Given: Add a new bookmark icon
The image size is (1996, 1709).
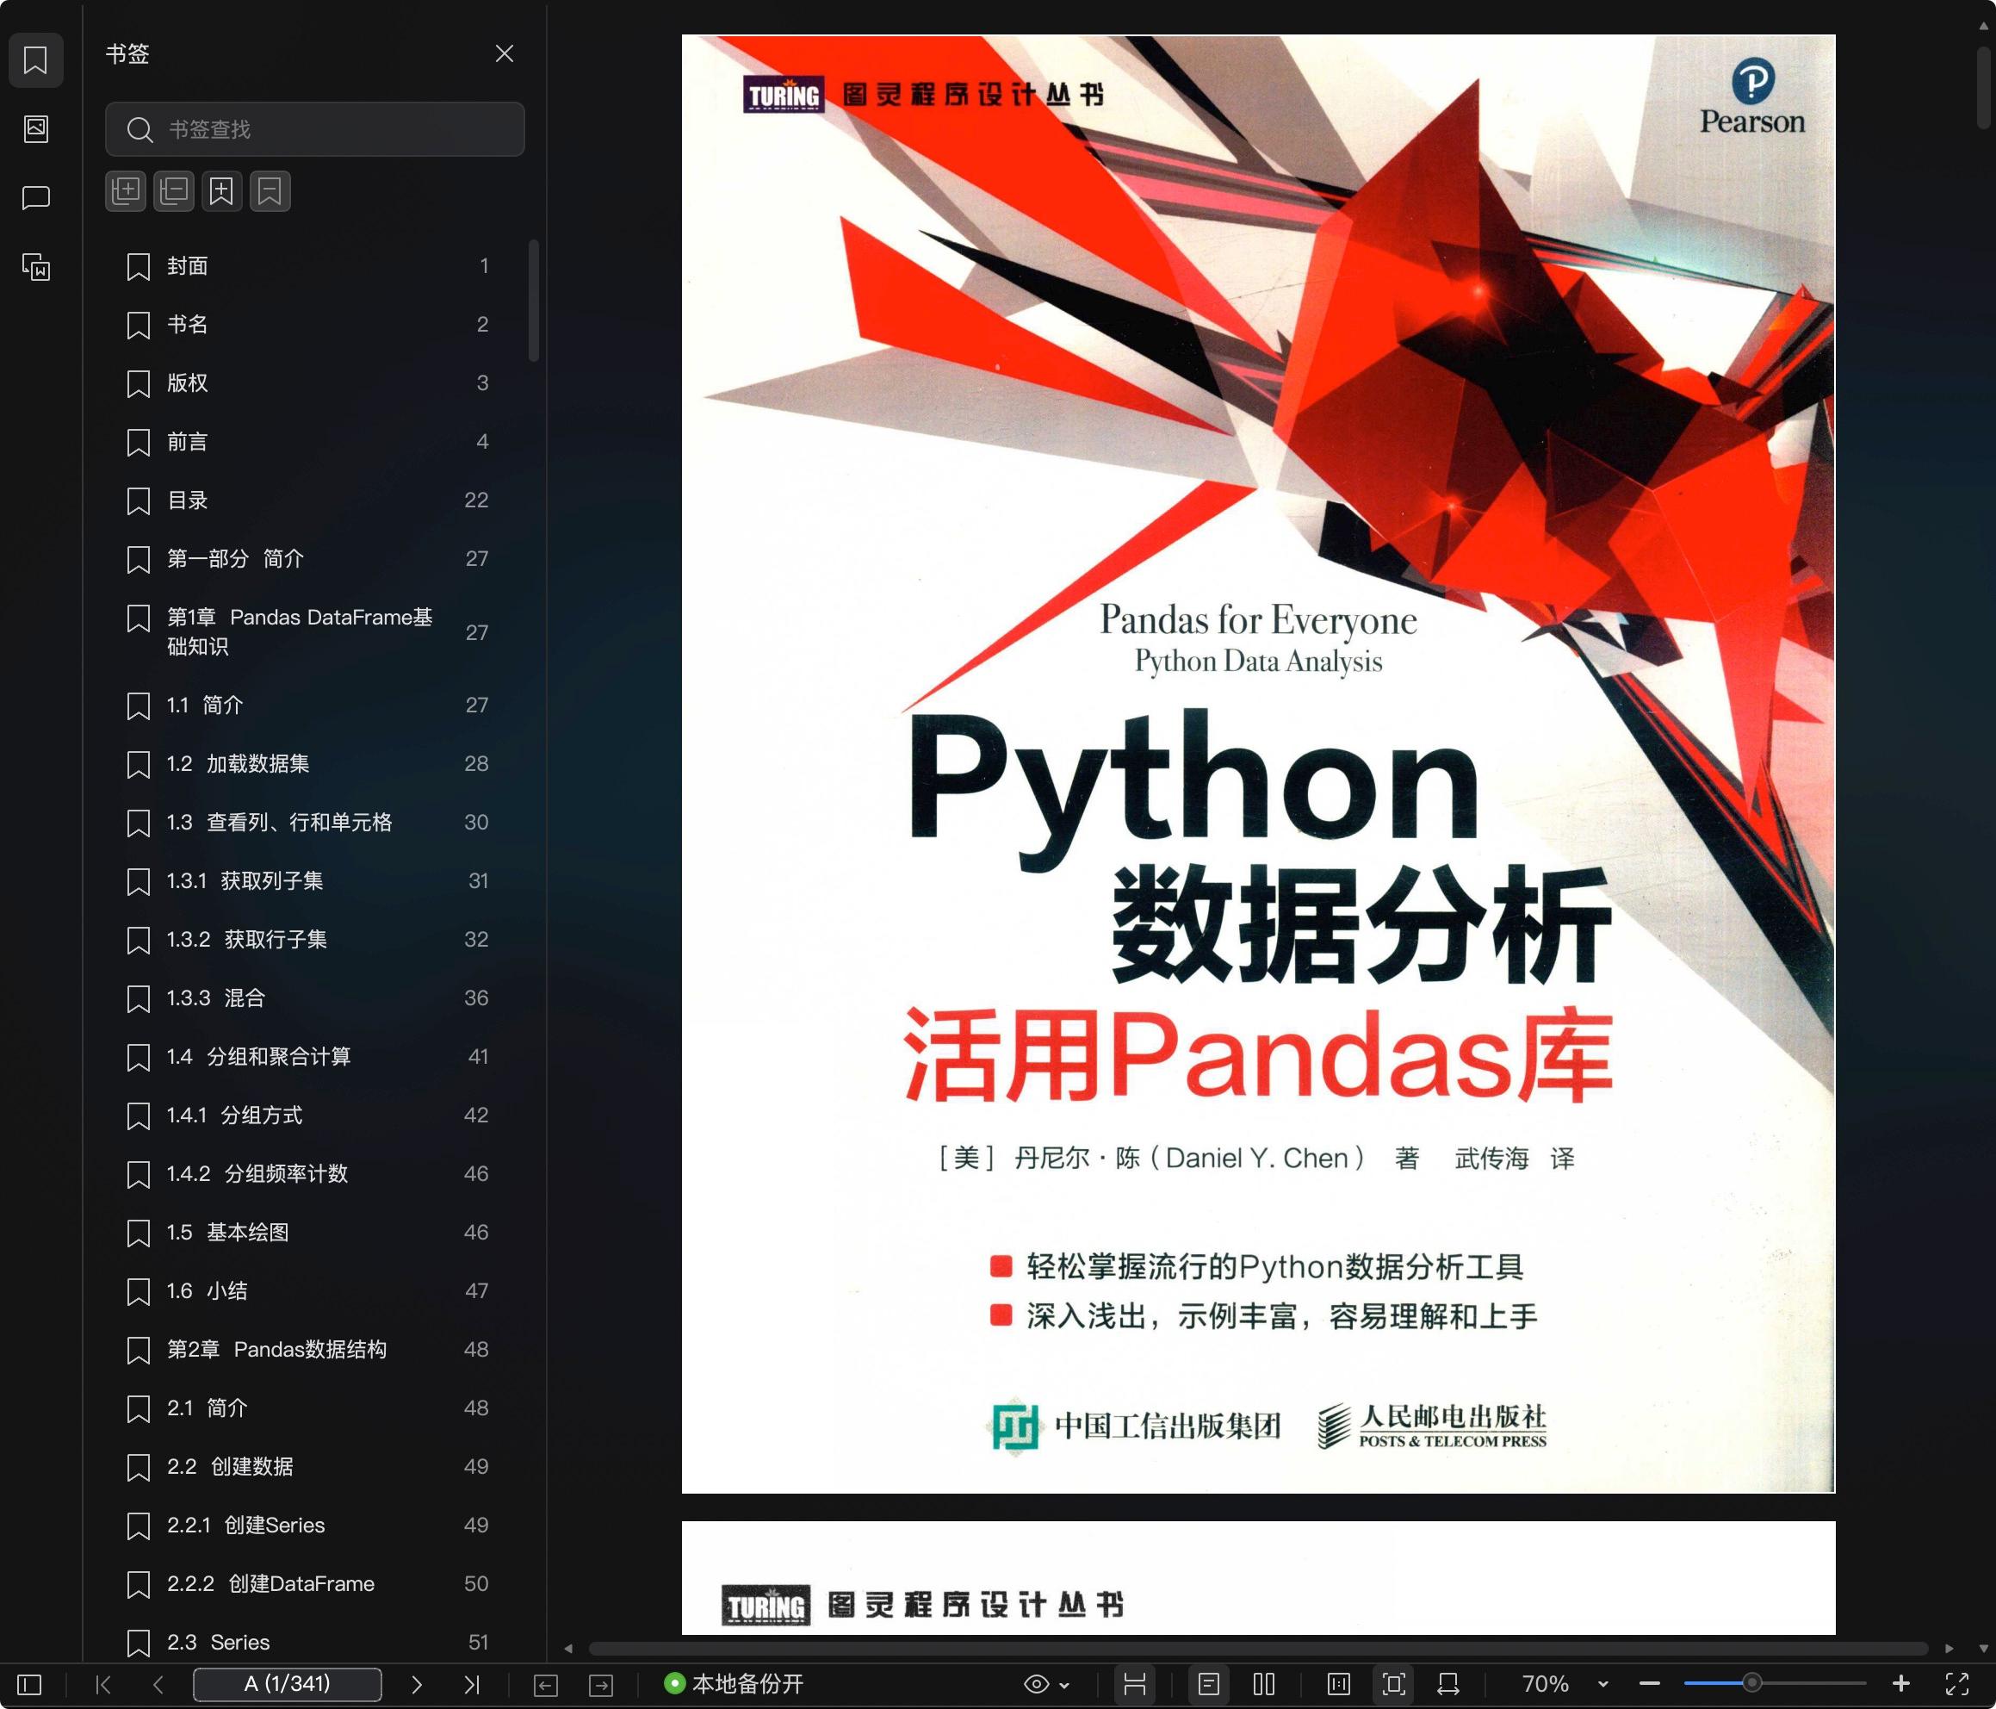Looking at the screenshot, I should click(221, 191).
